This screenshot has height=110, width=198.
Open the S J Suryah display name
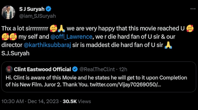click(31, 9)
